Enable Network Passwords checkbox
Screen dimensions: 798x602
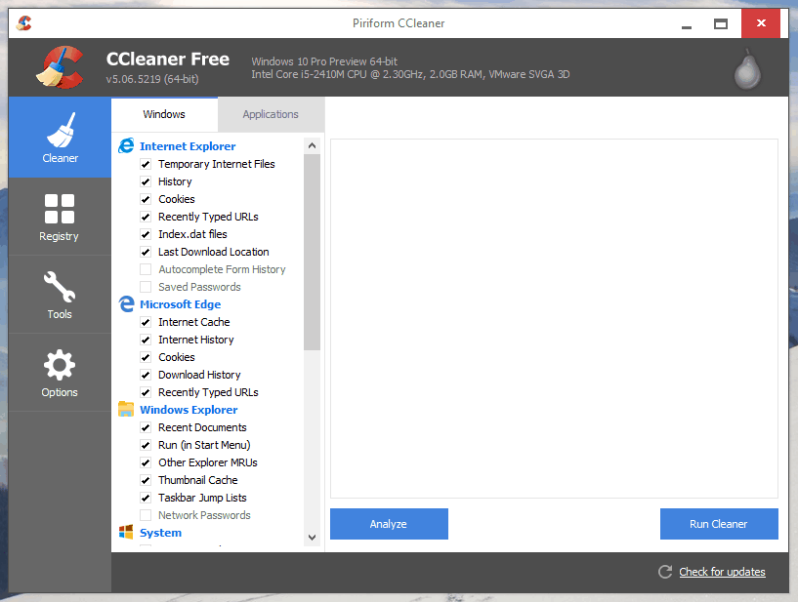point(146,515)
